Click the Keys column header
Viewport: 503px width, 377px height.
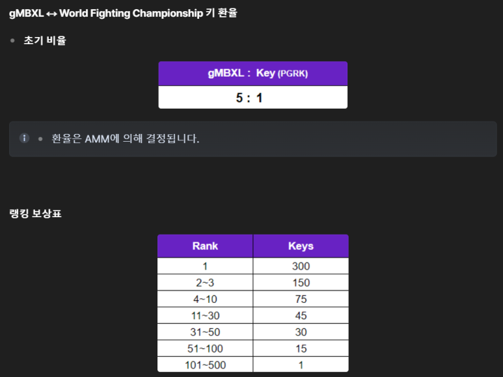click(301, 246)
